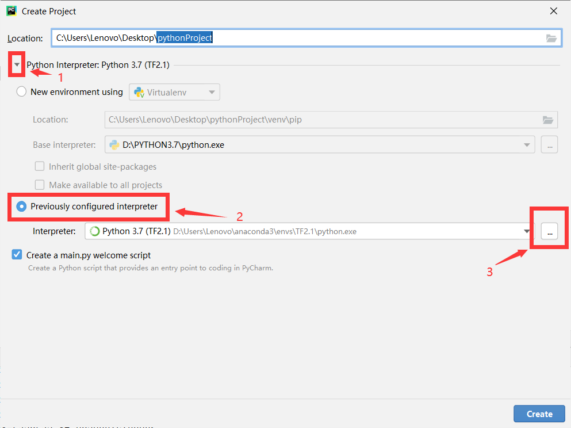This screenshot has width=571, height=428.
Task: Click Python icon in Base interpreter field
Action: pos(114,145)
